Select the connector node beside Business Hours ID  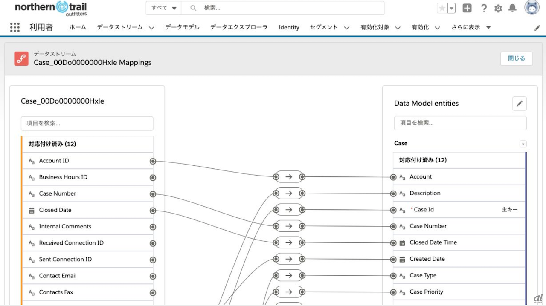click(x=153, y=178)
